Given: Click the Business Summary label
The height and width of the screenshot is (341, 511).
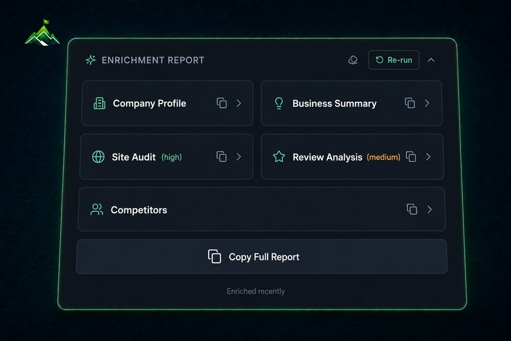Looking at the screenshot, I should click(x=334, y=104).
